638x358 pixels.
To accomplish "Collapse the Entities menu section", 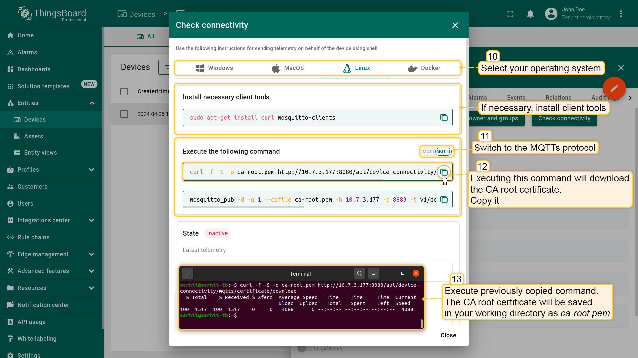I will (x=92, y=103).
